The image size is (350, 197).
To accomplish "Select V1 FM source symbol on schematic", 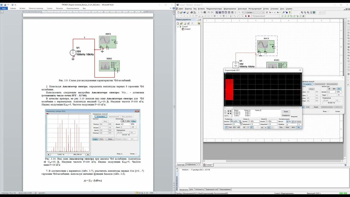I will click(x=236, y=65).
